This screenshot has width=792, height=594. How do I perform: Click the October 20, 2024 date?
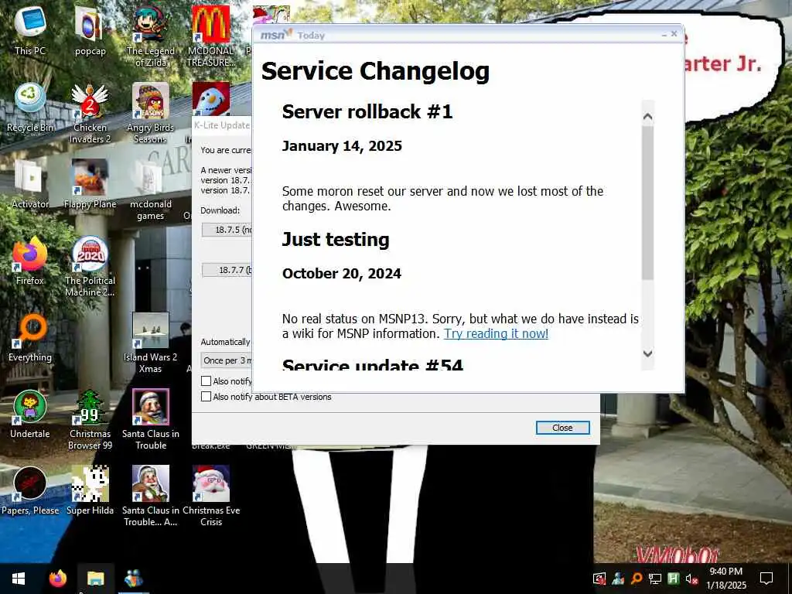[x=342, y=274]
